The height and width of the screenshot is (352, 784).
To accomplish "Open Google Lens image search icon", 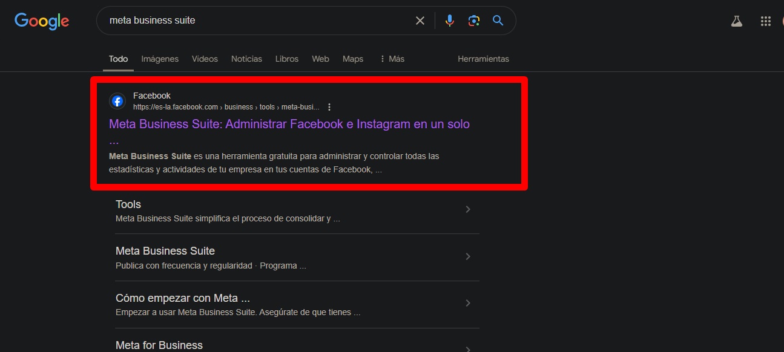I will tap(474, 21).
